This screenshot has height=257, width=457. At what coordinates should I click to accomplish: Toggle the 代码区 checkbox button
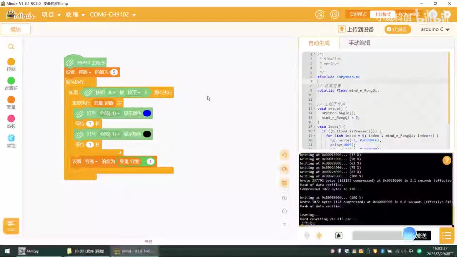point(398,29)
